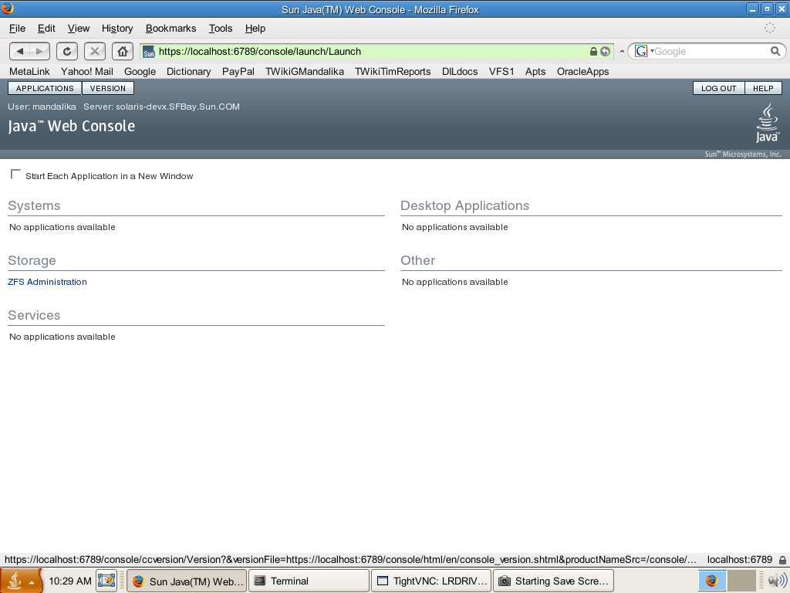
Task: Reload the page with the refresh icon
Action: 67,51
